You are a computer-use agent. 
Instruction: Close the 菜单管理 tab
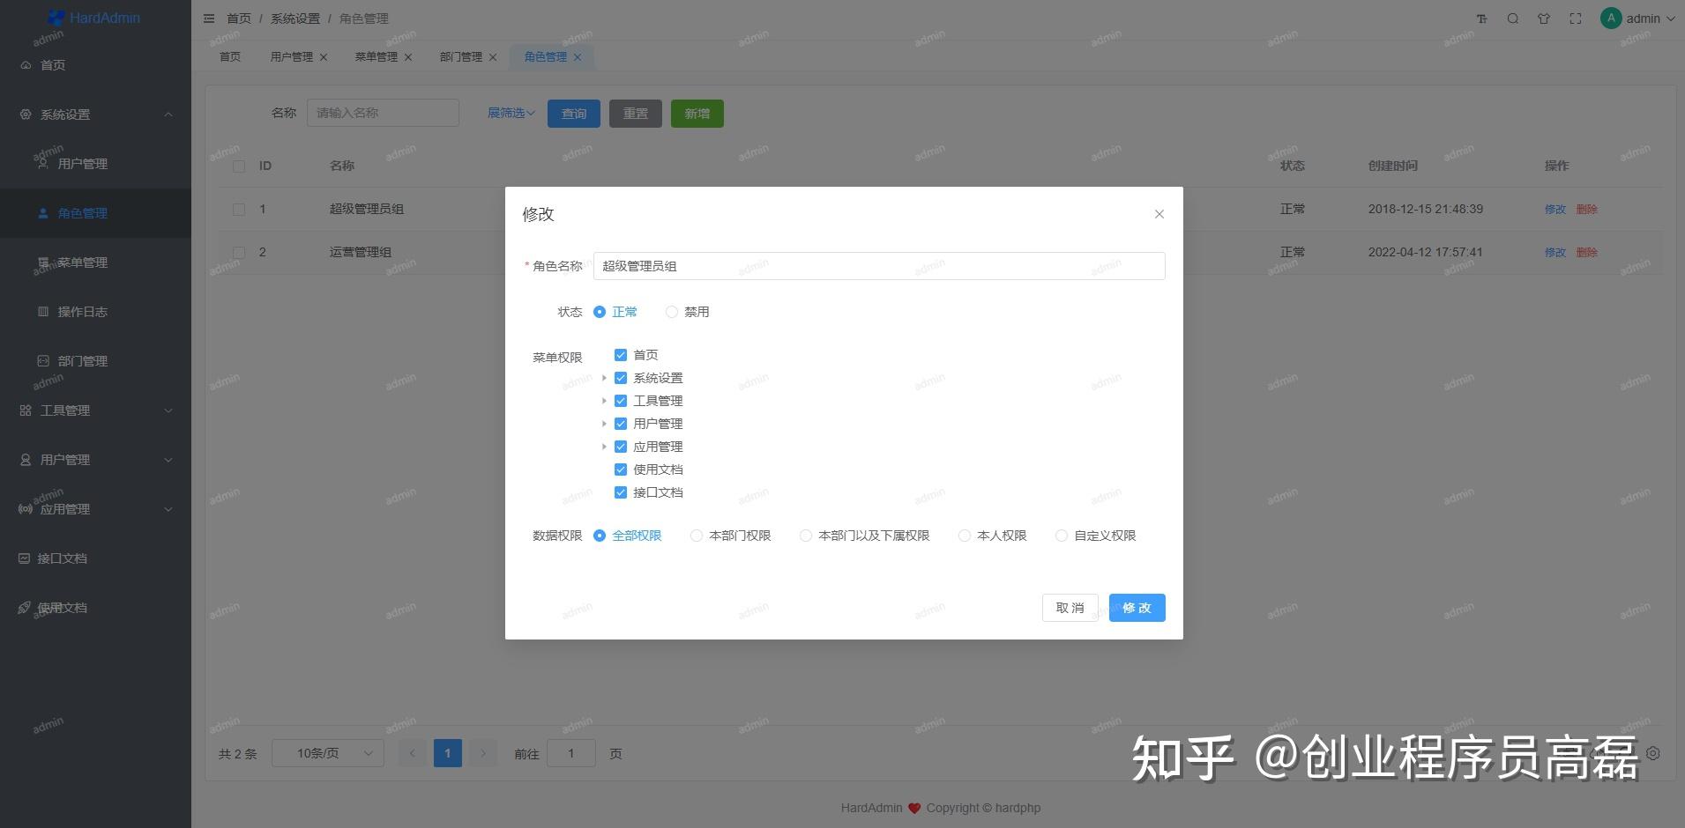pyautogui.click(x=409, y=56)
